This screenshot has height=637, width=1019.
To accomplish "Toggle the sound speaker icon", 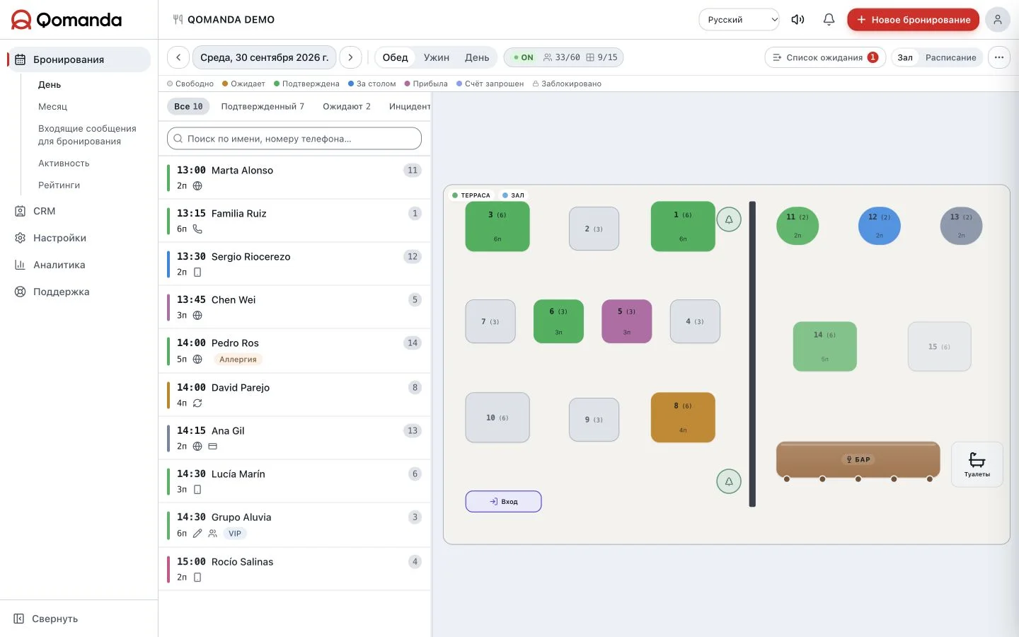I will click(x=798, y=20).
